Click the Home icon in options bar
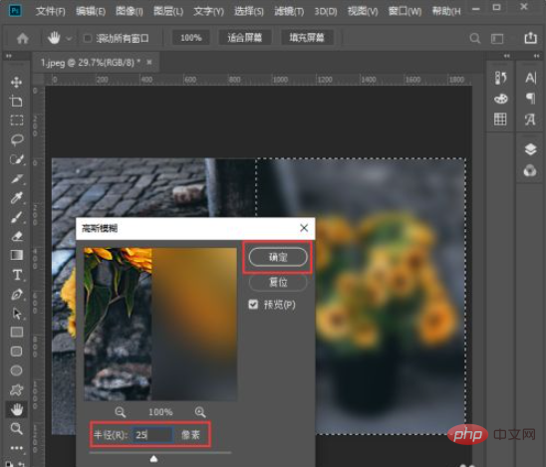The image size is (546, 467). click(23, 38)
